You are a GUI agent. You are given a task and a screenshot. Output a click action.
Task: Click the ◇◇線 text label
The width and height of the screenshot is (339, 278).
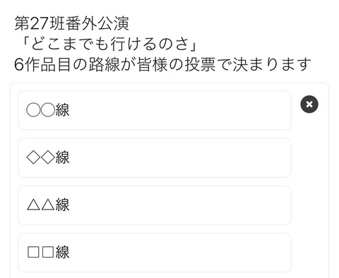click(48, 157)
